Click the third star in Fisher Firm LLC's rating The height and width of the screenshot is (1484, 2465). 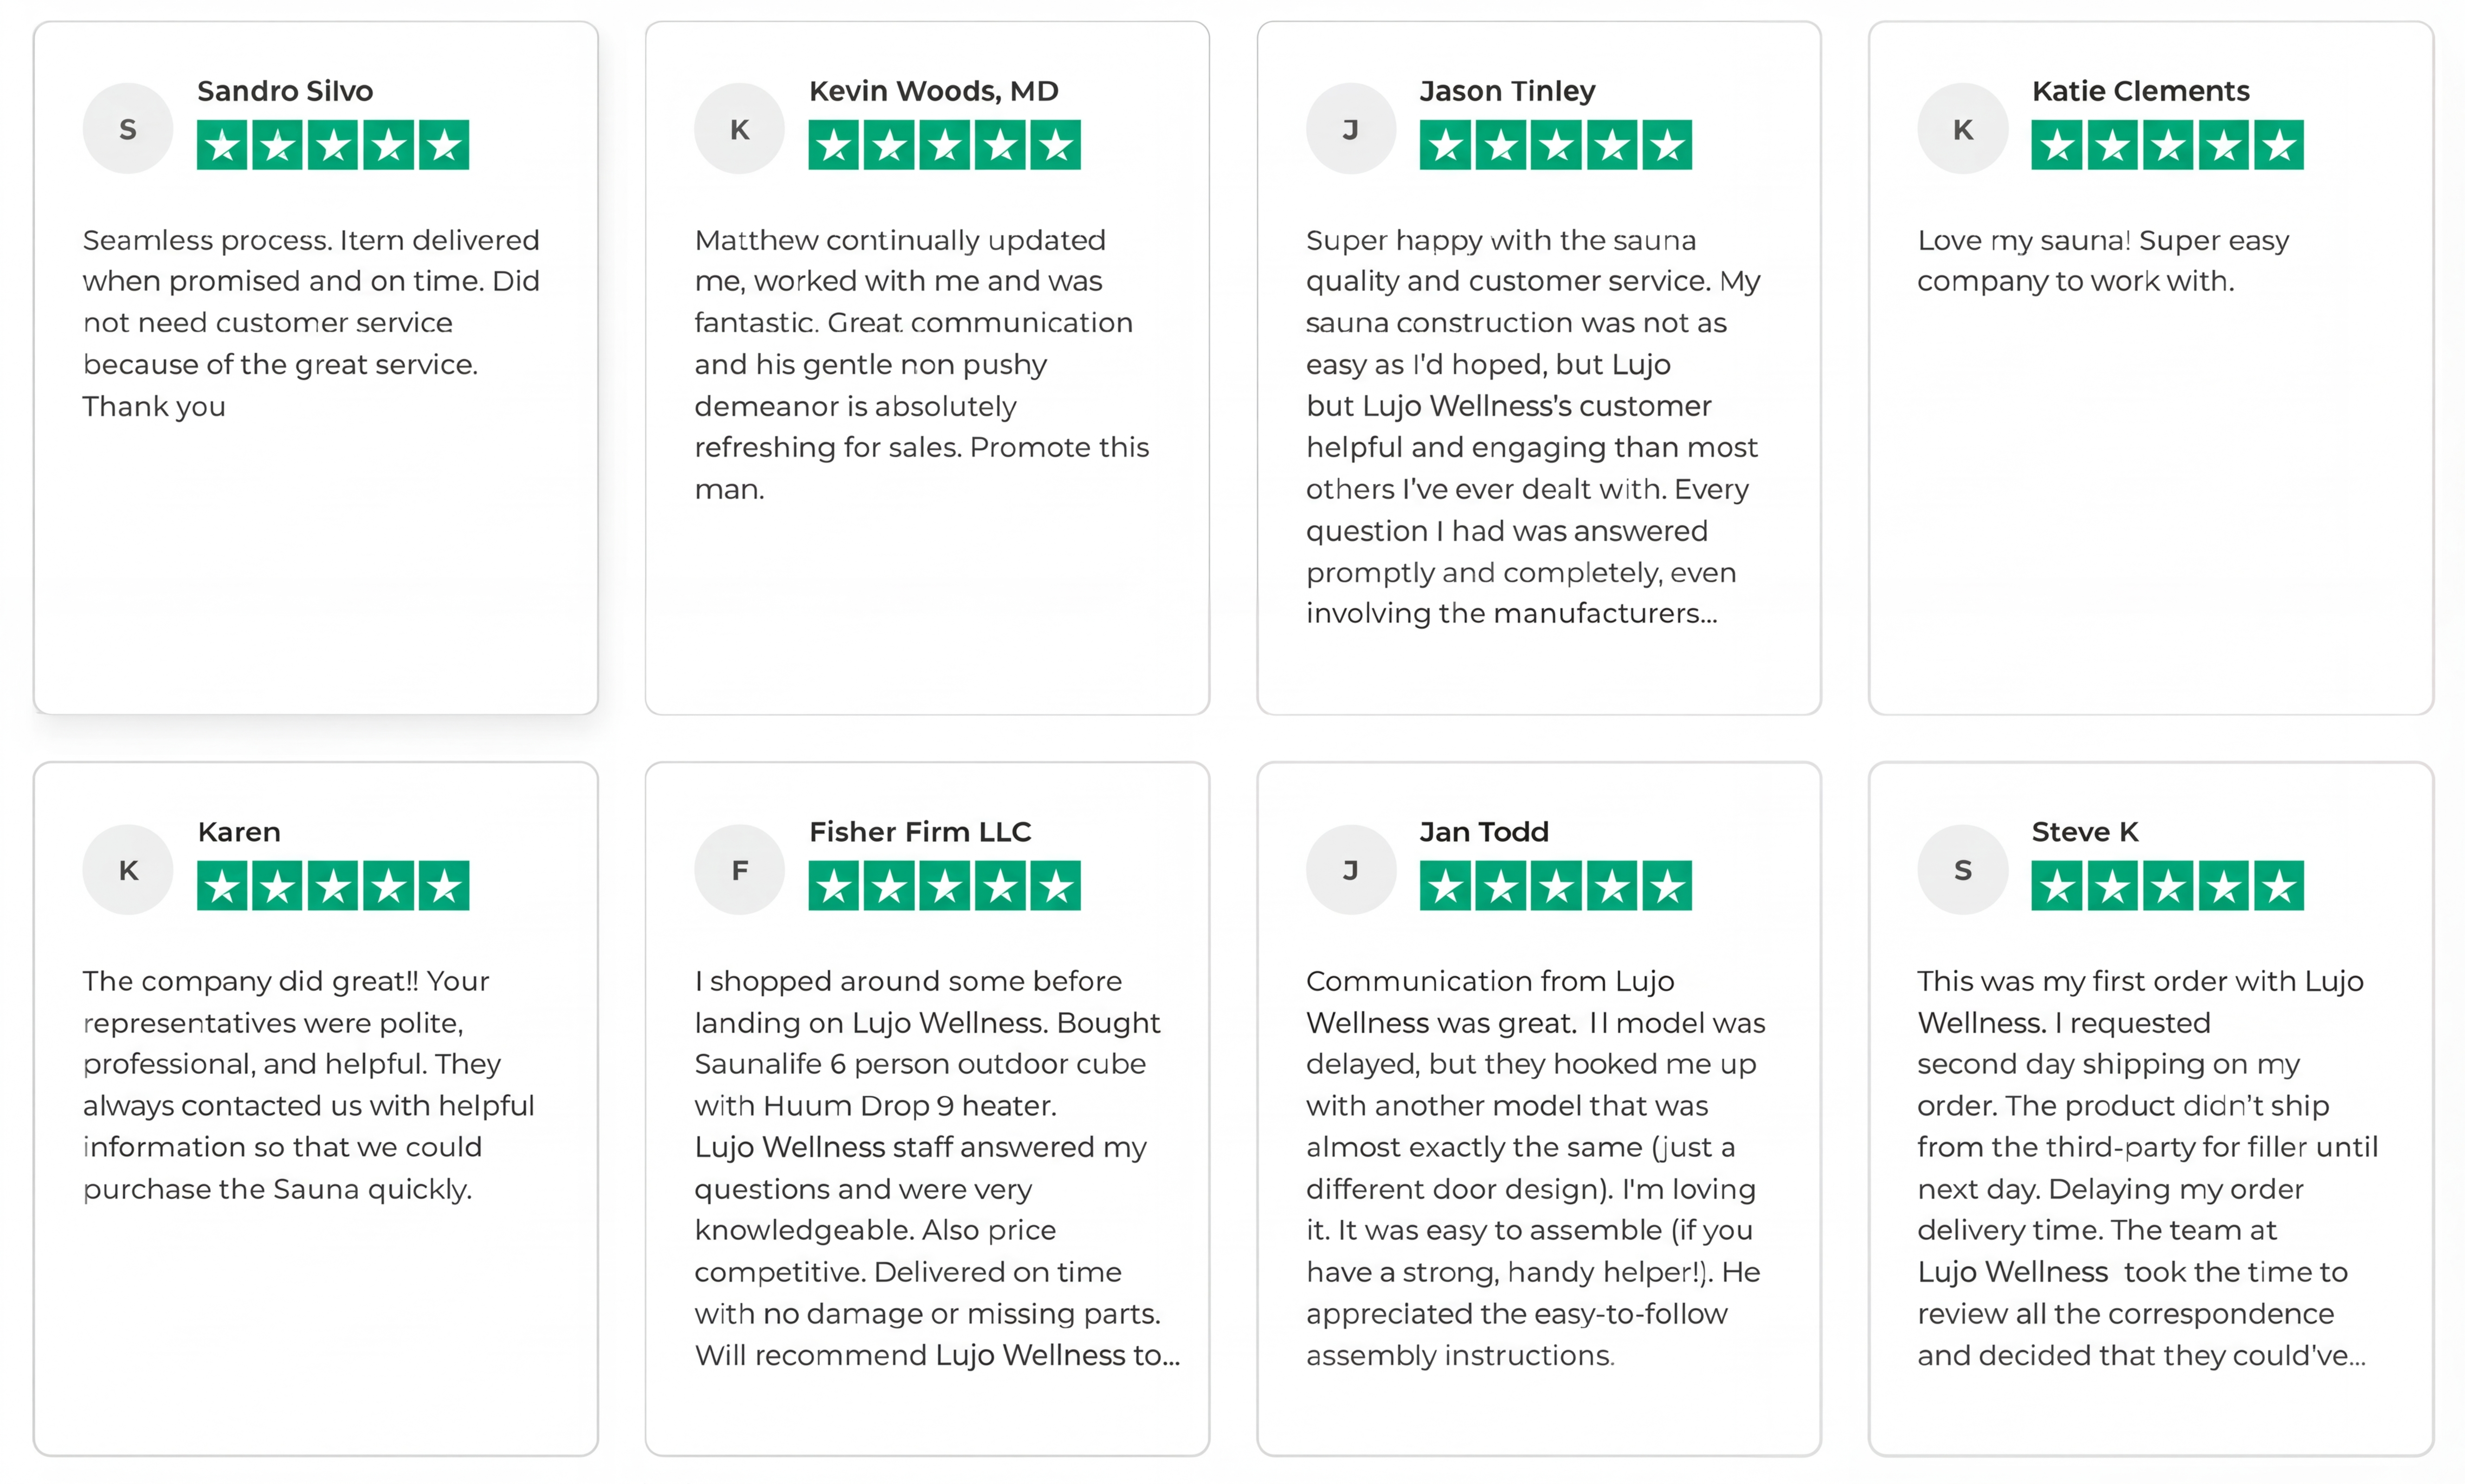pos(944,886)
